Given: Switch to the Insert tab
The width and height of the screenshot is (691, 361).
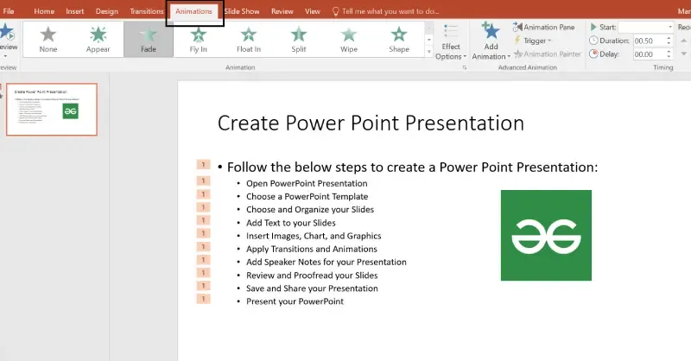Looking at the screenshot, I should (75, 11).
